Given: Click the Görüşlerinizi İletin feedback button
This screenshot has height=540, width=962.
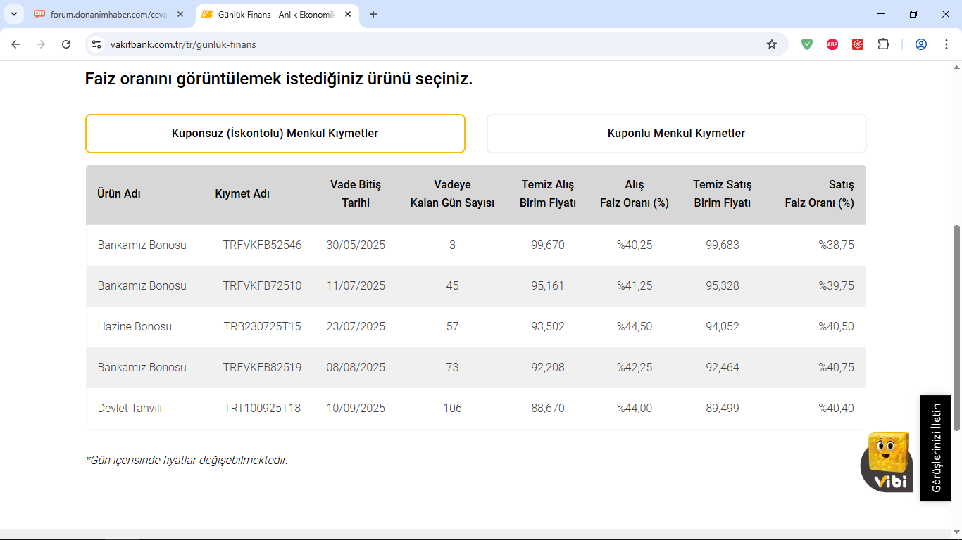Looking at the screenshot, I should click(936, 448).
